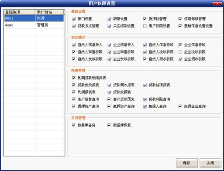Viewport: 224px width, 171px height.
Task: Close the 用户权限设置 window
Action: click(217, 3)
